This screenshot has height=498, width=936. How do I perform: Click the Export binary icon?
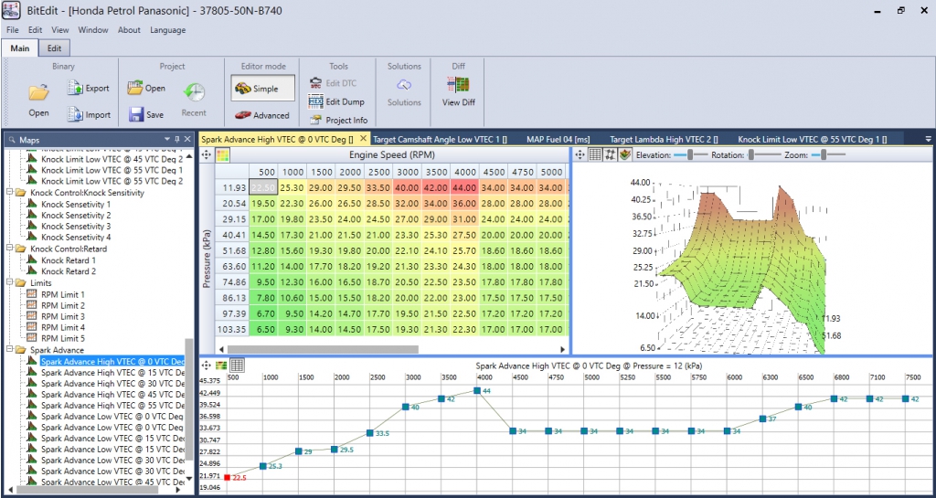click(x=75, y=88)
